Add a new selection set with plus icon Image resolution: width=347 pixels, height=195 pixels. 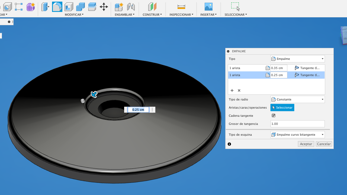(x=232, y=90)
